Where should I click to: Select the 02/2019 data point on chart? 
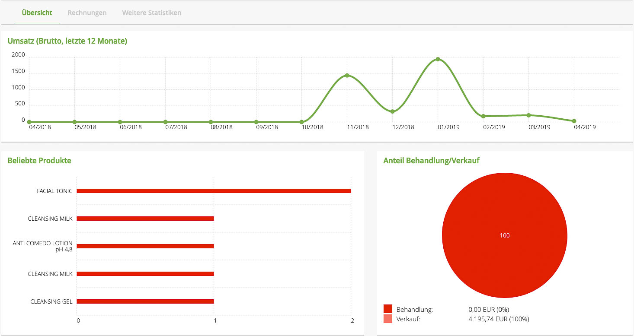483,116
